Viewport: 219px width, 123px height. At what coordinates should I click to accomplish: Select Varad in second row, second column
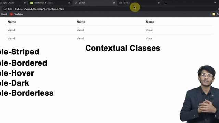coord(80,38)
